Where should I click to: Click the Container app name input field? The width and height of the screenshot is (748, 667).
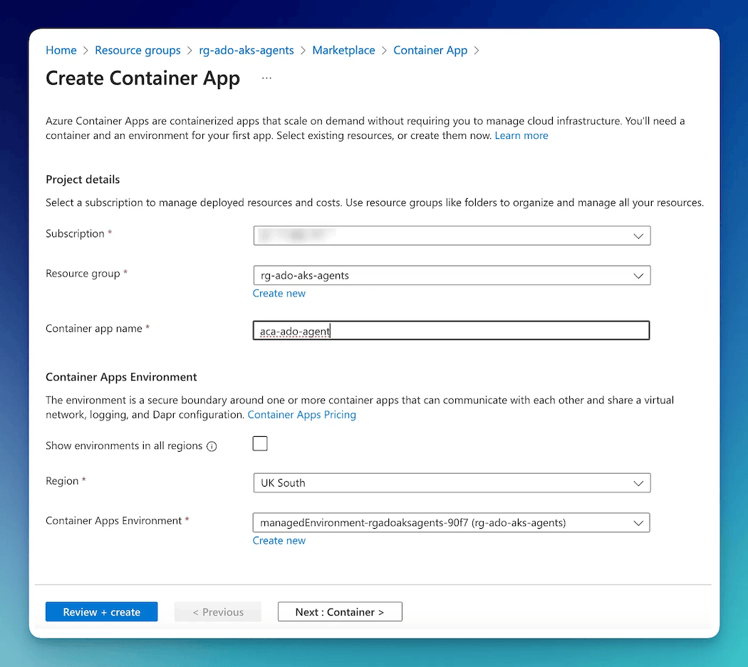[x=452, y=330]
